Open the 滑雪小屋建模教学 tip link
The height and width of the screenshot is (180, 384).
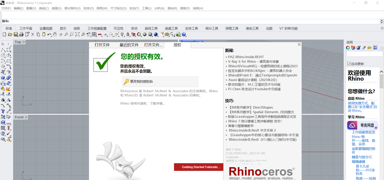pos(241,126)
